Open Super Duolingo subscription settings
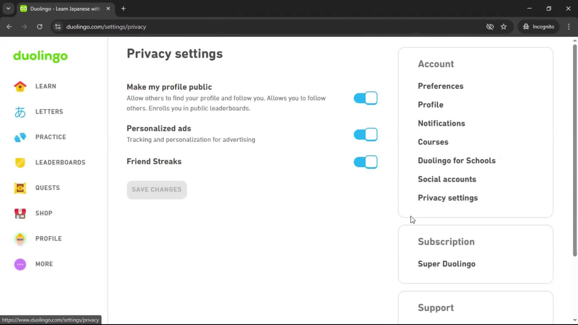578x325 pixels. [x=446, y=264]
